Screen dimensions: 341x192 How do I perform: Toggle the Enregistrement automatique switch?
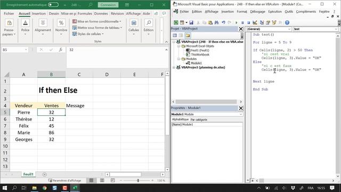click(x=53, y=5)
